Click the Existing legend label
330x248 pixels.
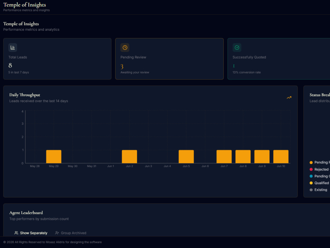321,190
